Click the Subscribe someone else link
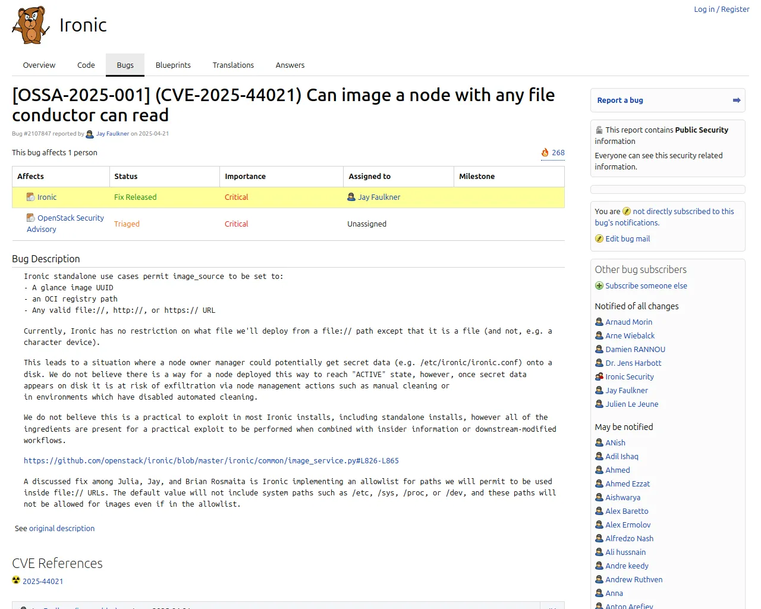This screenshot has width=761, height=609. coord(646,286)
